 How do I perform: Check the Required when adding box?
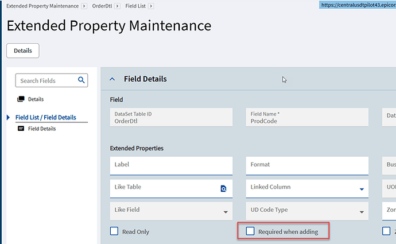pyautogui.click(x=250, y=231)
